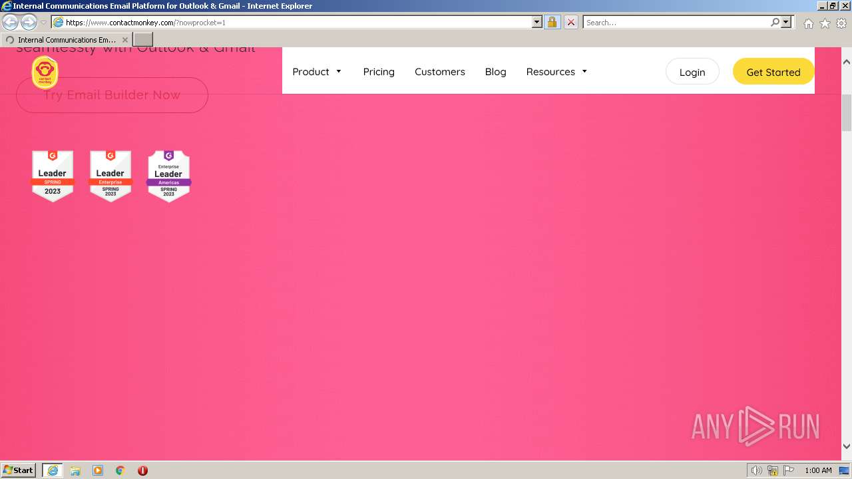The image size is (852, 479).
Task: Click the Show desktop button
Action: tap(845, 470)
